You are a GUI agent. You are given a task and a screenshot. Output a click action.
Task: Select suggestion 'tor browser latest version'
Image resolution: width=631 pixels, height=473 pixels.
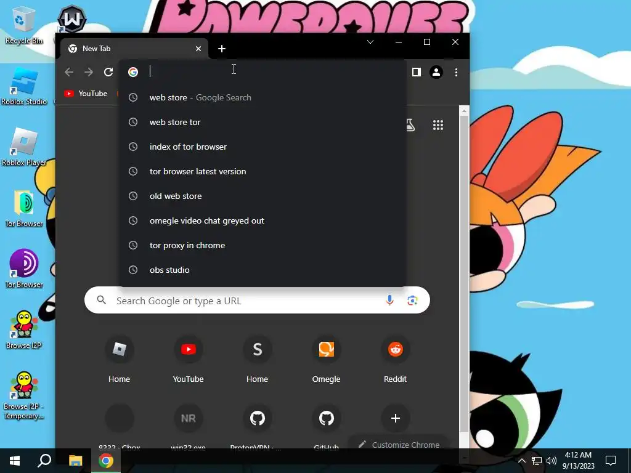click(263, 171)
